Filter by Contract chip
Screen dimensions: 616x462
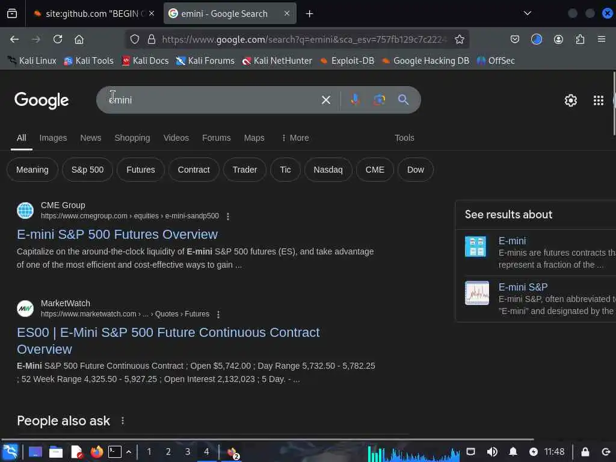194,170
